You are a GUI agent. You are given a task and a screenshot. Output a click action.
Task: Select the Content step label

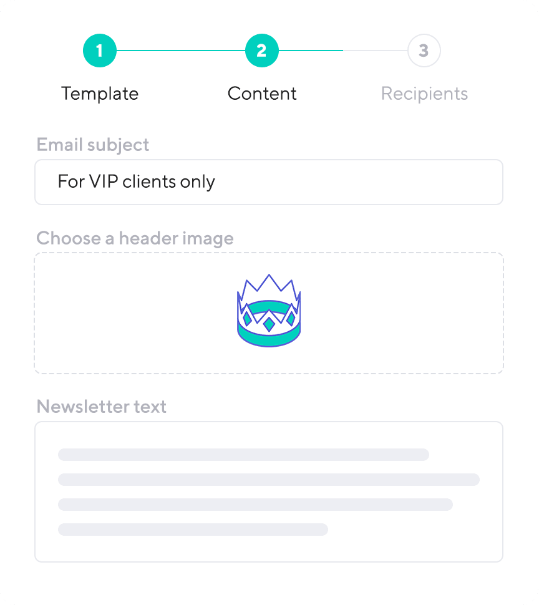262,94
